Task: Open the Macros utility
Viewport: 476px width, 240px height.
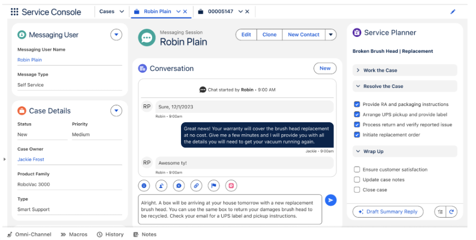Action: click(74, 235)
